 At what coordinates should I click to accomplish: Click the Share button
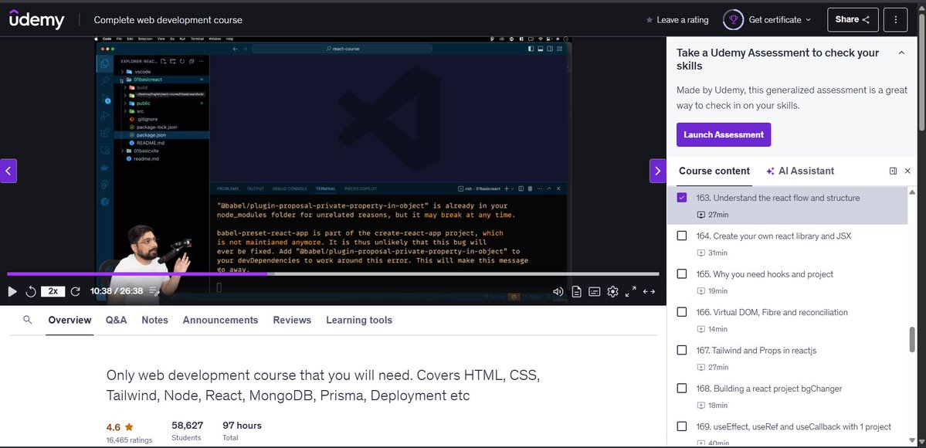852,19
